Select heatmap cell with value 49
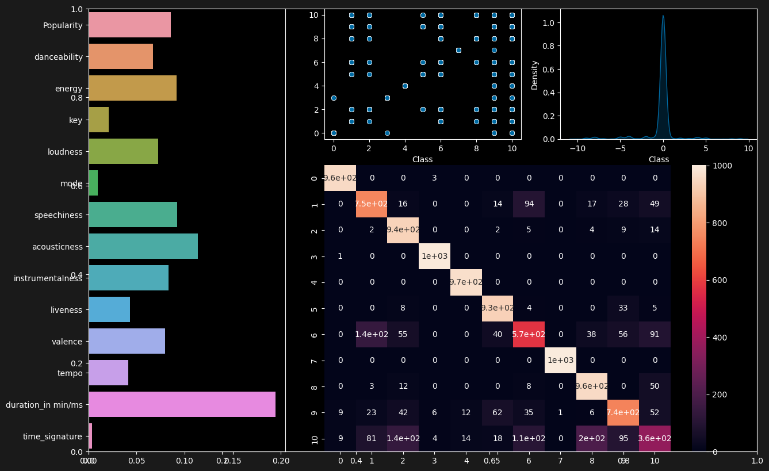Image resolution: width=769 pixels, height=471 pixels. click(655, 204)
